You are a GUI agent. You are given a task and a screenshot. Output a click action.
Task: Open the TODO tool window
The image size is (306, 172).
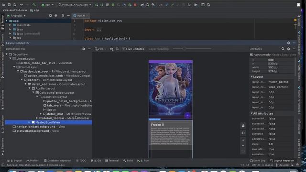pos(81,161)
